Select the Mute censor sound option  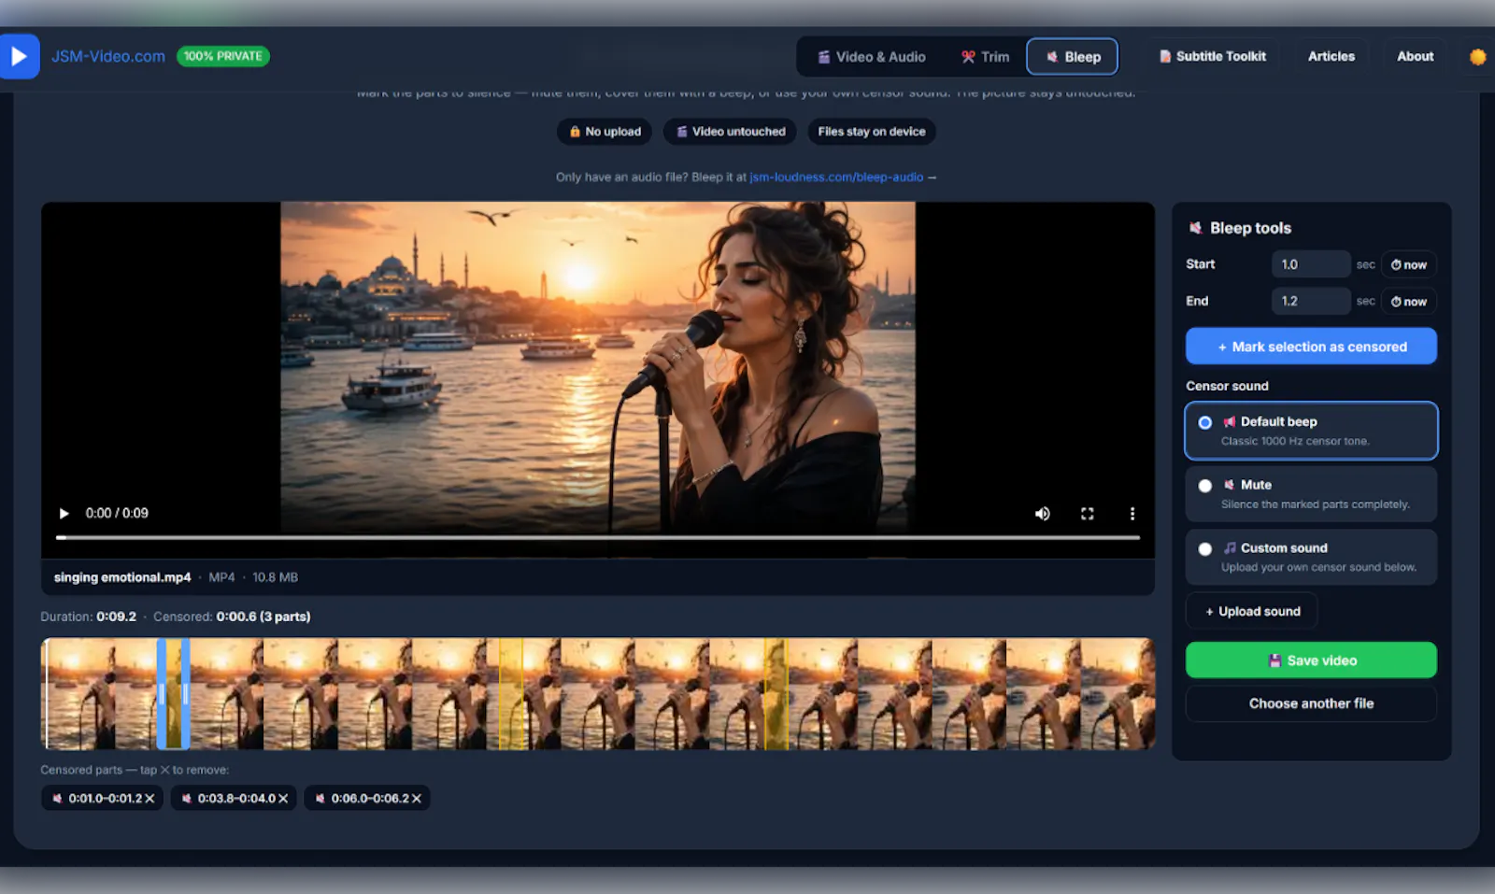click(x=1311, y=494)
